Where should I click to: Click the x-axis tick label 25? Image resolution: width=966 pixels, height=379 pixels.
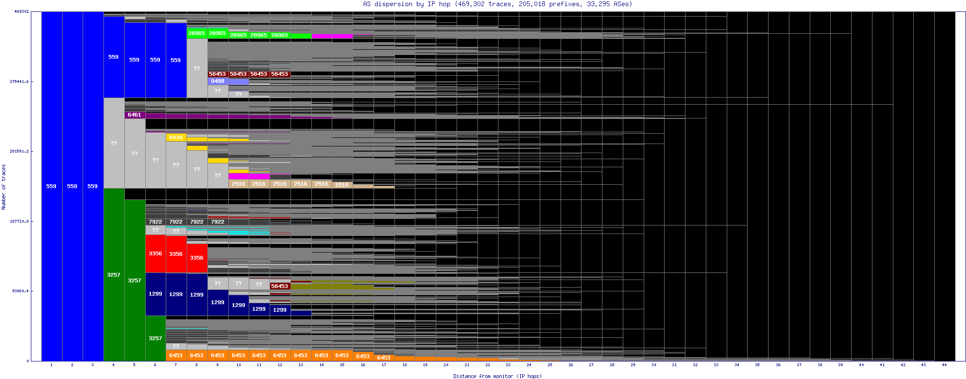[550, 365]
